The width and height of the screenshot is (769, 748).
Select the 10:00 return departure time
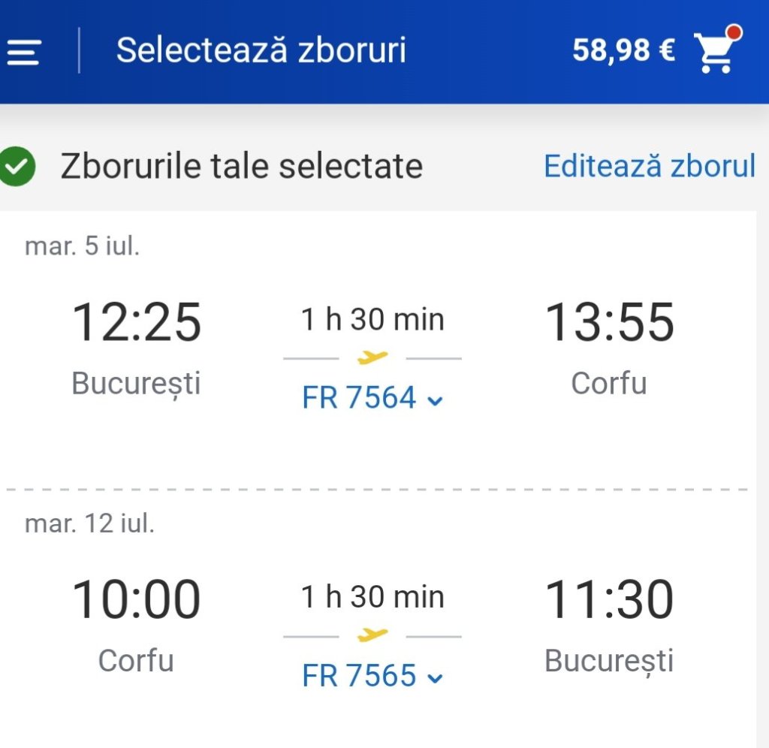tap(137, 599)
